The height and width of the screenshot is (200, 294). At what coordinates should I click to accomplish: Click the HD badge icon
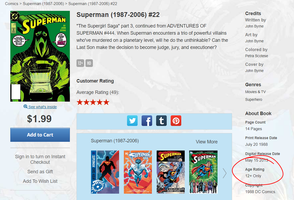pyautogui.click(x=89, y=63)
